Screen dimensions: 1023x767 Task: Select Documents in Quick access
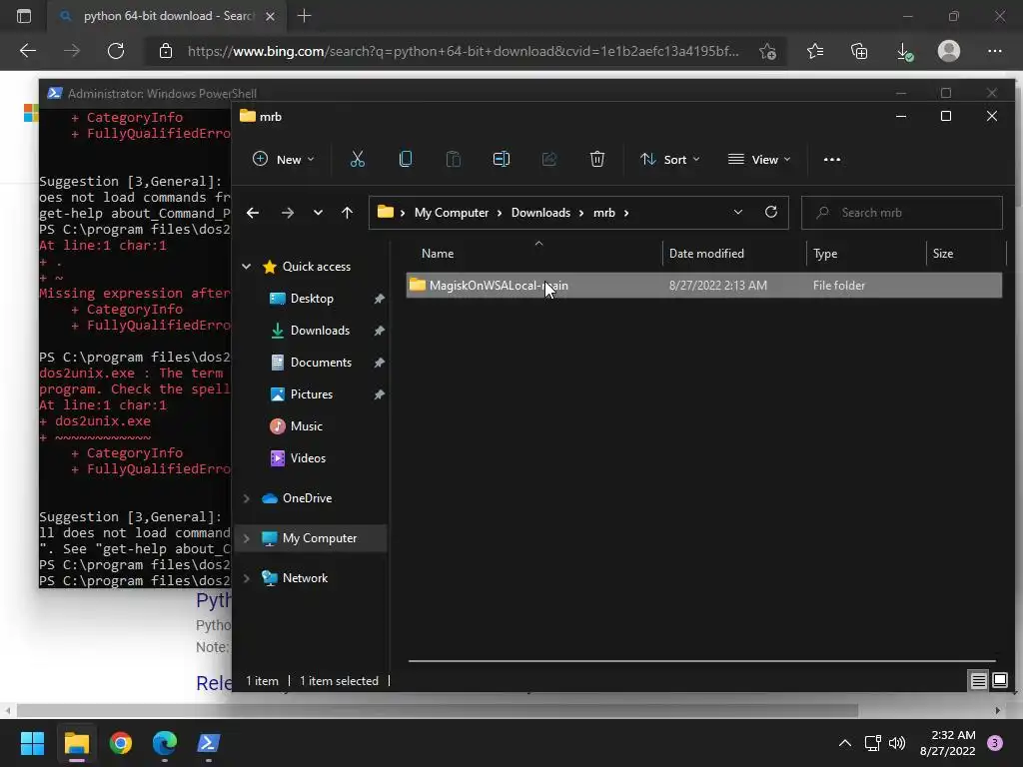pyautogui.click(x=321, y=362)
